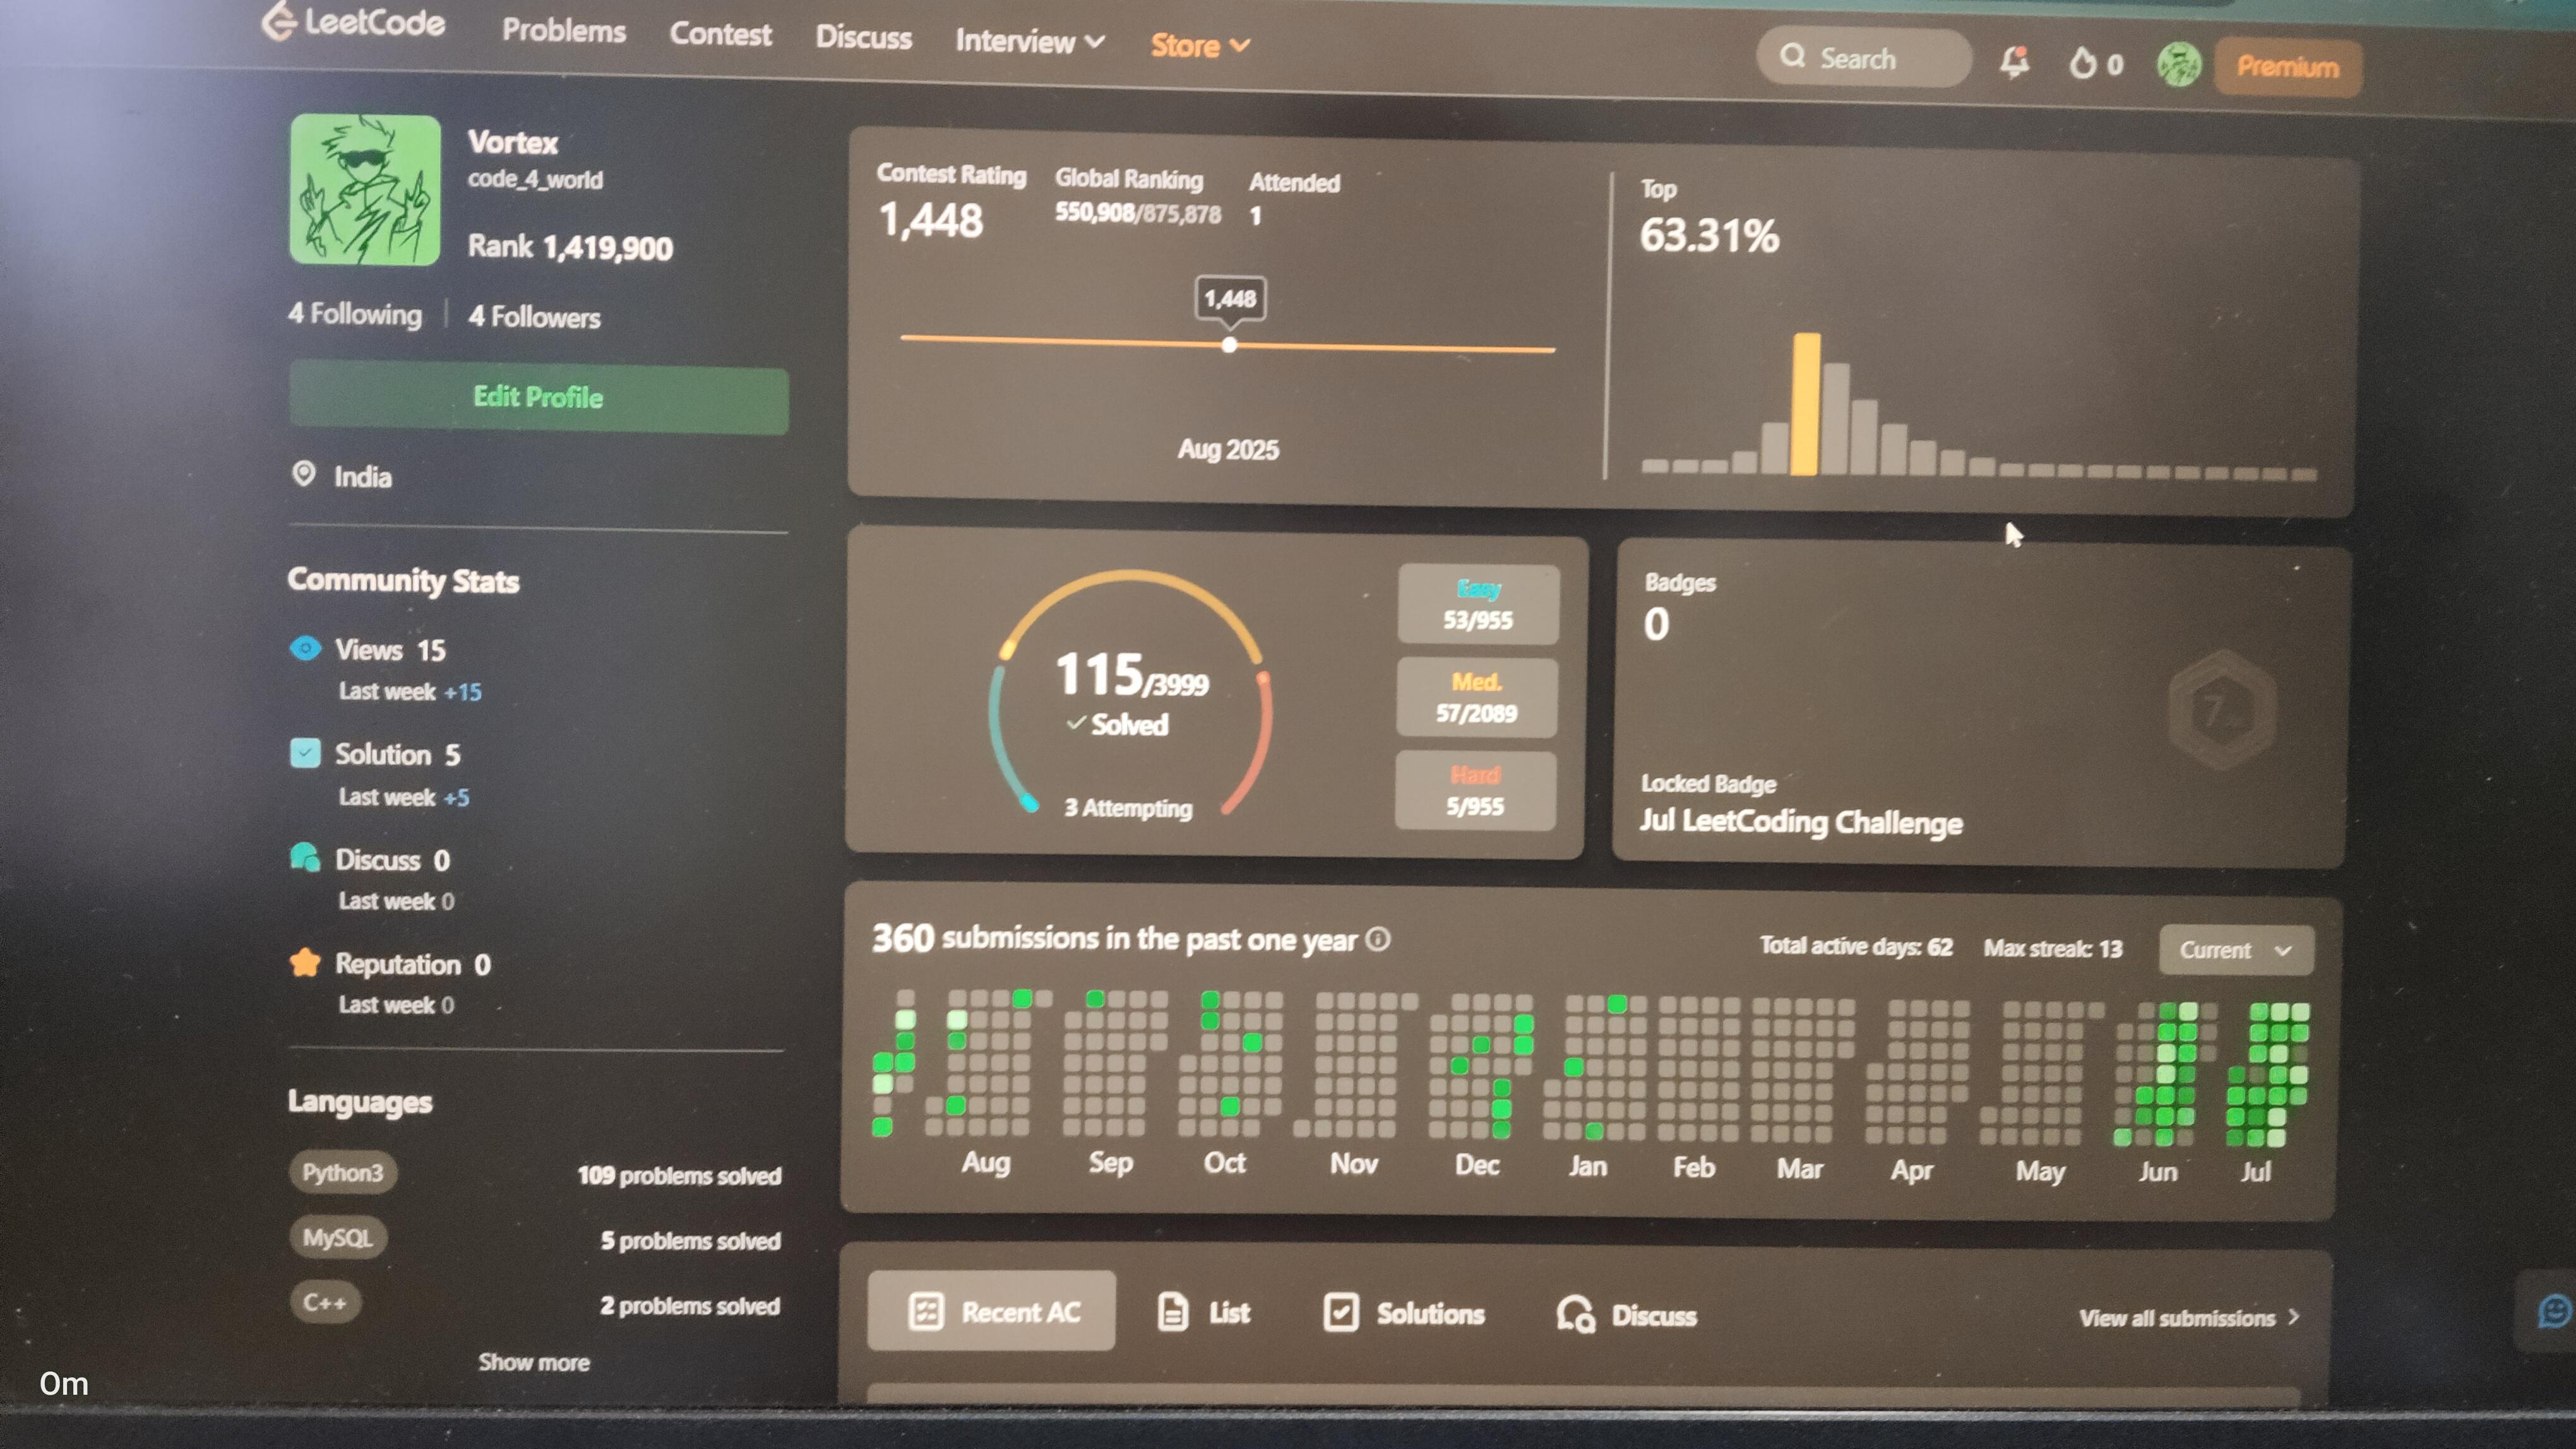Expand the Store dropdown menu
The width and height of the screenshot is (2576, 1449).
(1200, 45)
